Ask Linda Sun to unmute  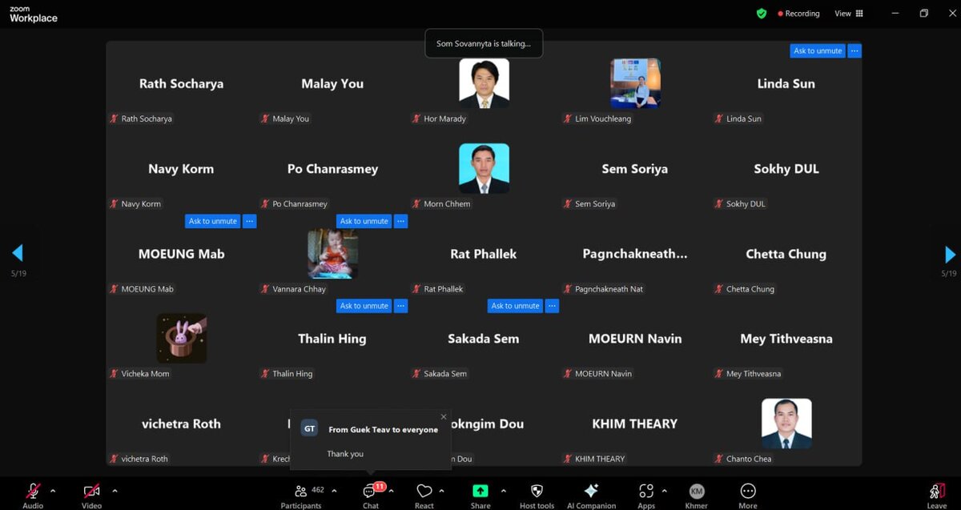click(817, 50)
